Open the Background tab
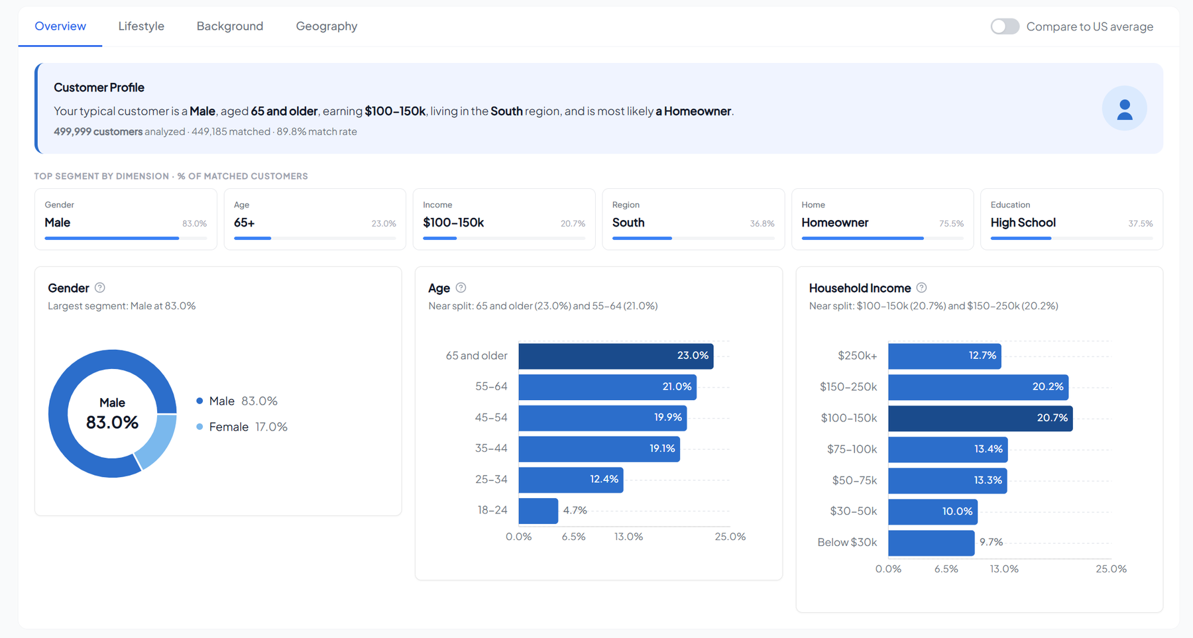This screenshot has height=638, width=1193. click(230, 27)
